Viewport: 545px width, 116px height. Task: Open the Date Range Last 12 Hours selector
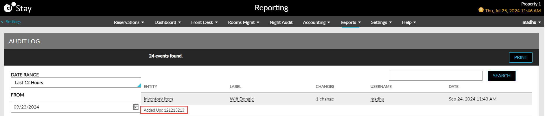(x=76, y=82)
